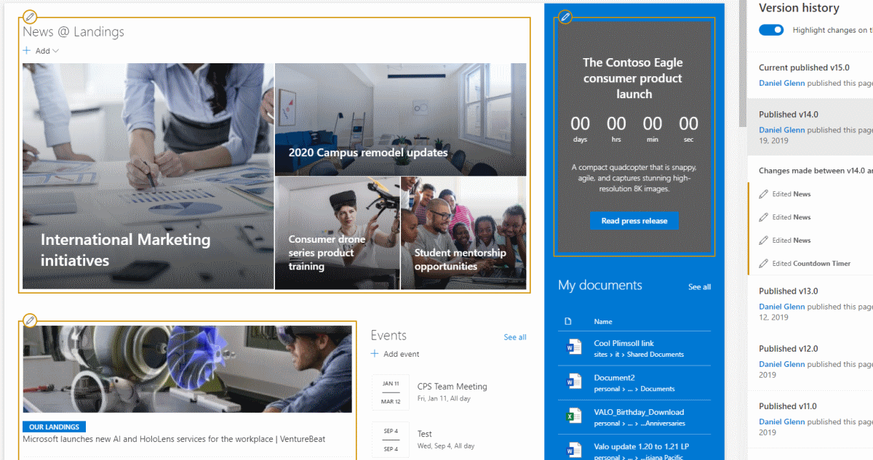This screenshot has height=460, width=873.
Task: Click the Word icon beside Document2
Action: (574, 382)
